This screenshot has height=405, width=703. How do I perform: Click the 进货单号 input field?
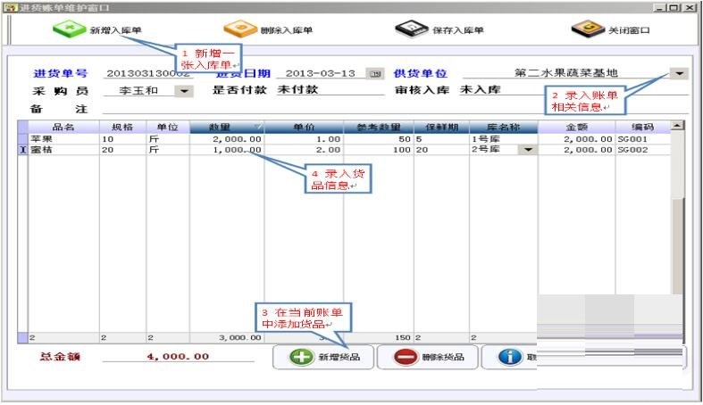coord(148,73)
